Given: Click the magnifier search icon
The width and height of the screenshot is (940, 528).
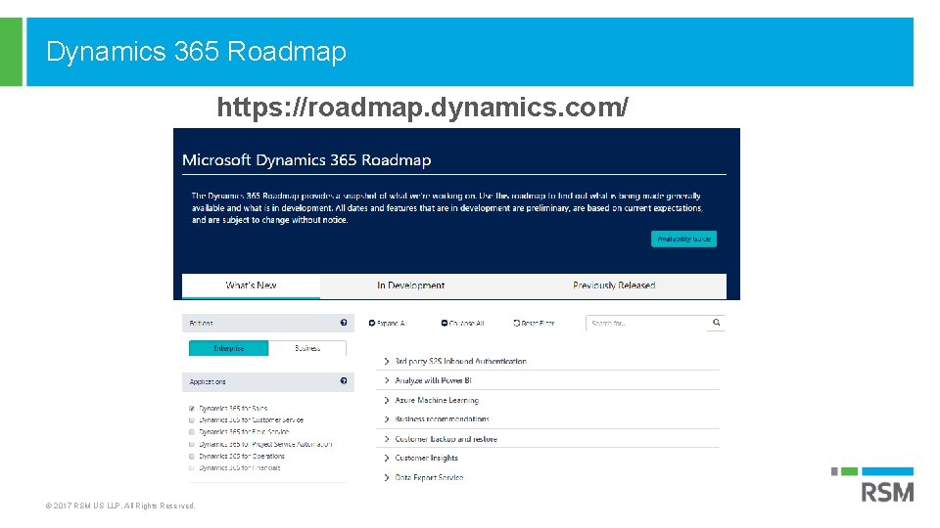Looking at the screenshot, I should point(717,323).
